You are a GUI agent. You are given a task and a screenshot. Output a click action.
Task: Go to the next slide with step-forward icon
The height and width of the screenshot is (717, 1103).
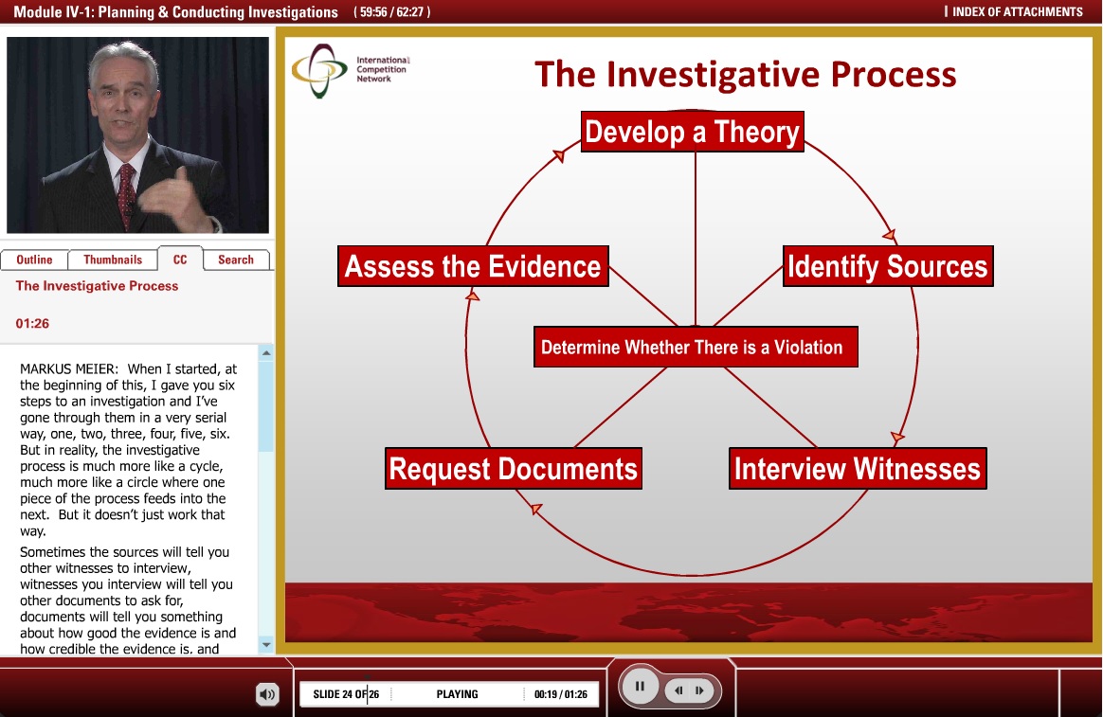tap(699, 690)
